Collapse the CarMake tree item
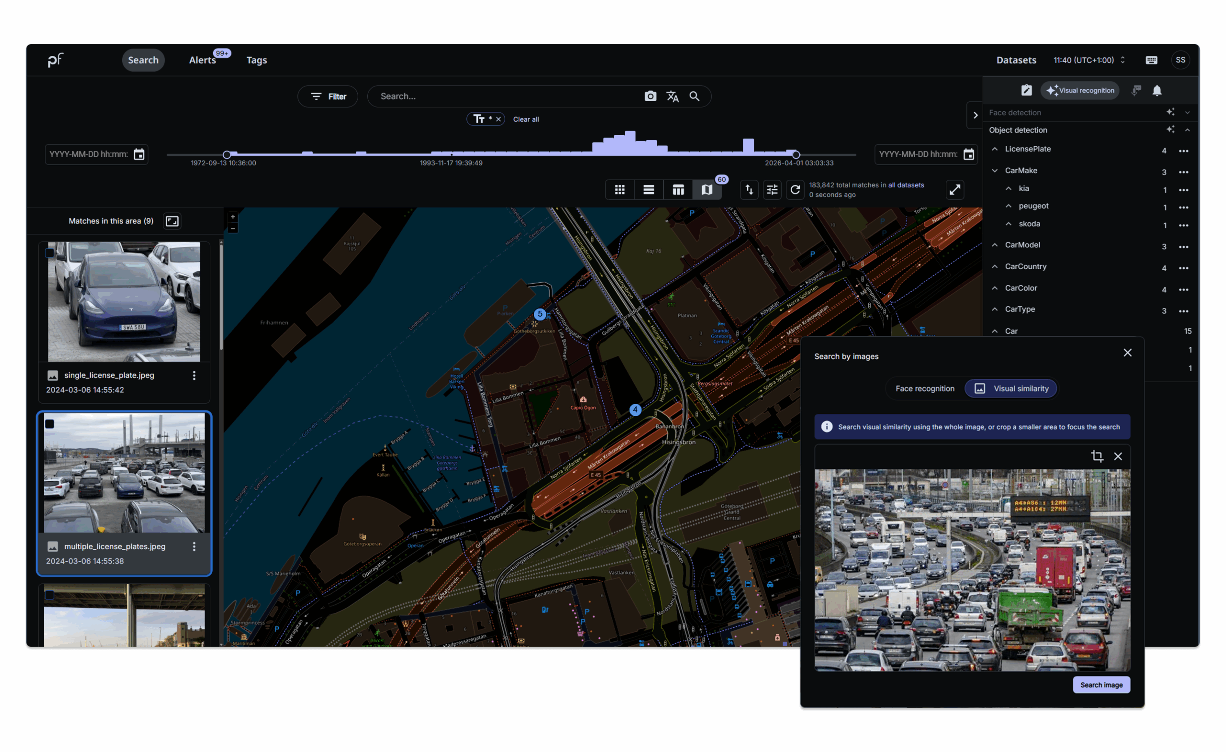 pos(995,170)
